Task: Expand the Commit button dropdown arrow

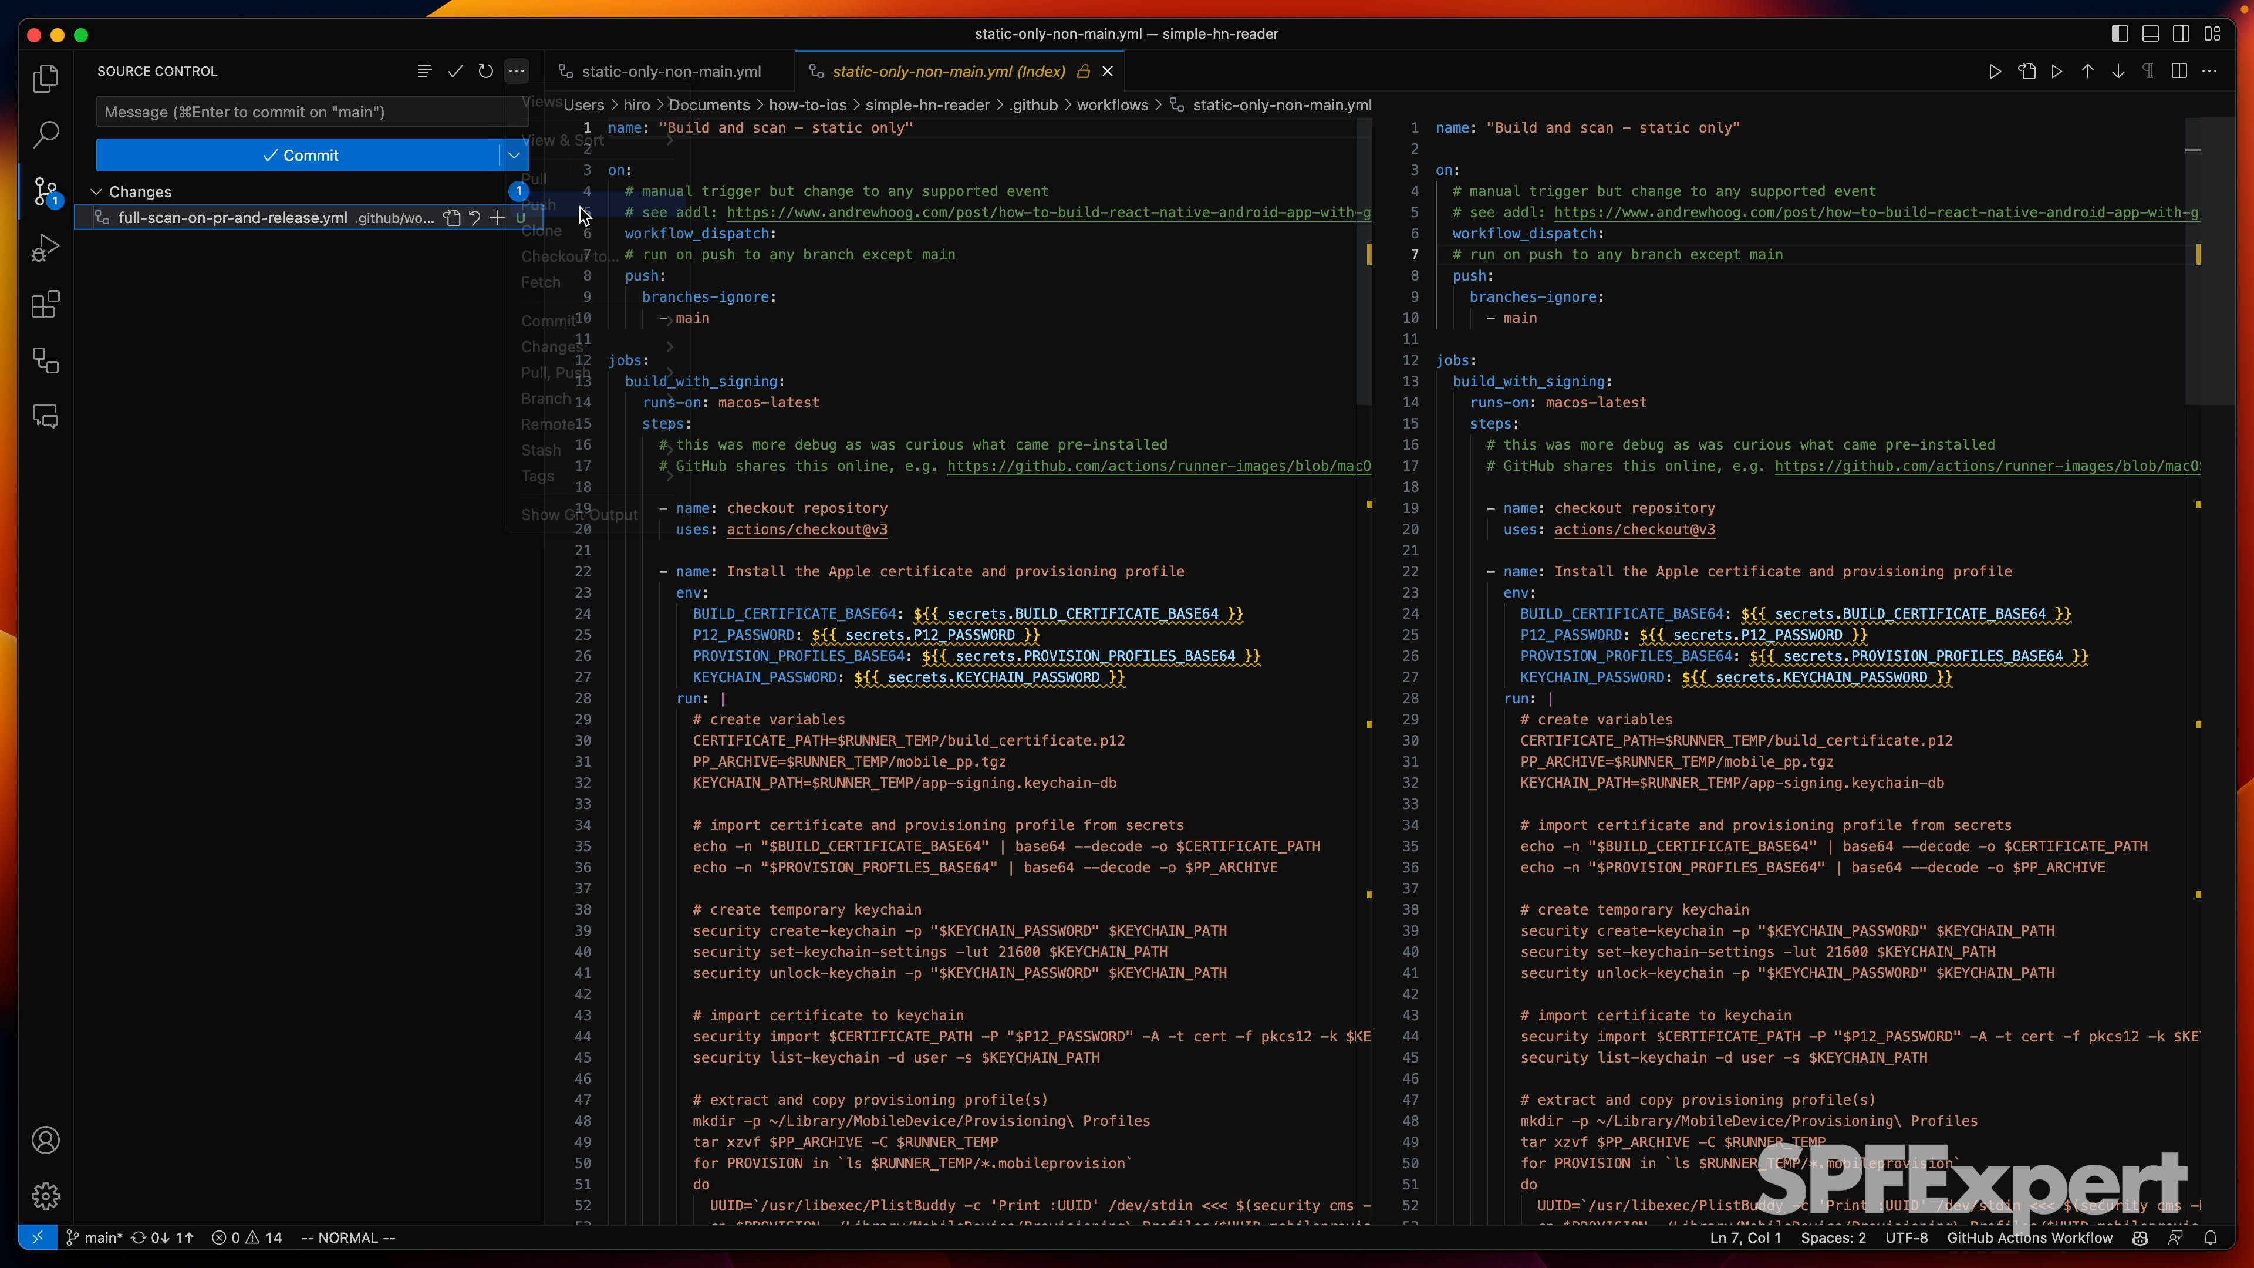Action: 515,155
